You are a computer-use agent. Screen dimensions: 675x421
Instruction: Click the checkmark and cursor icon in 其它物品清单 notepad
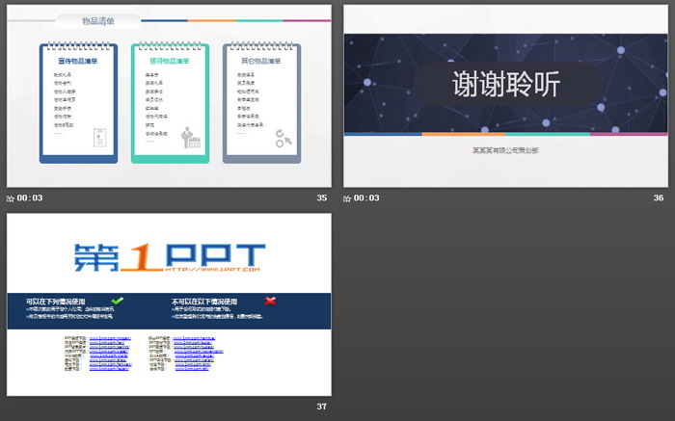click(283, 139)
